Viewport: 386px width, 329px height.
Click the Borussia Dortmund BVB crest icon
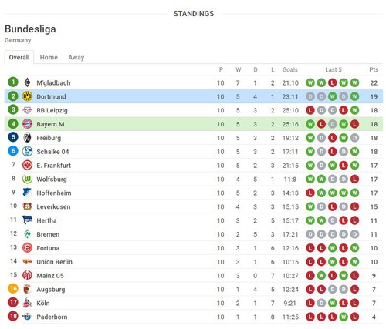[x=27, y=96]
